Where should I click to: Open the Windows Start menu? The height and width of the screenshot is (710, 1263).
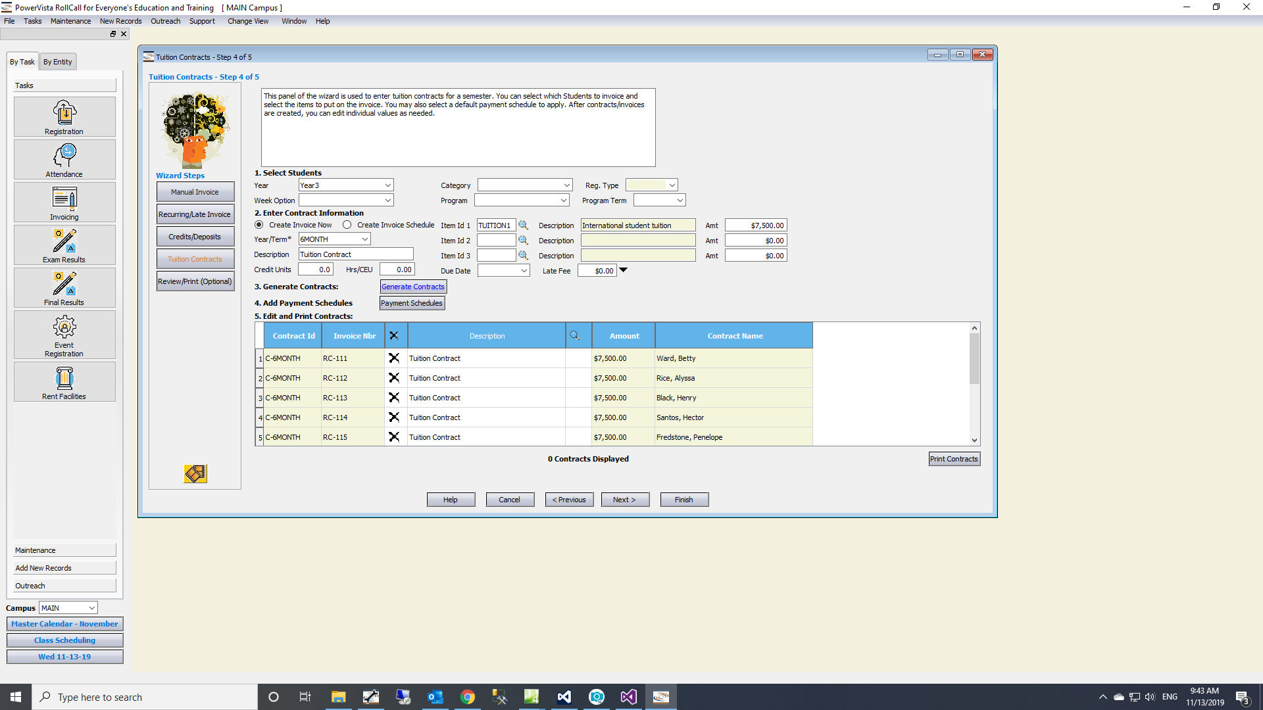coord(16,697)
